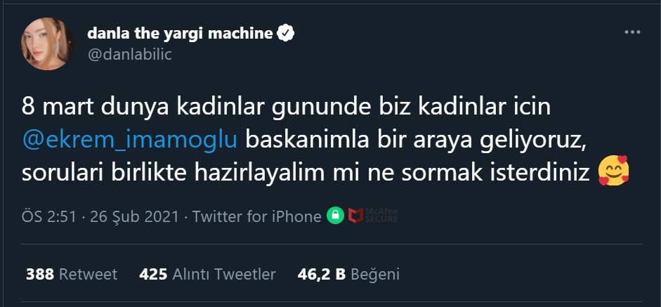Click the green lock icon
661x307 pixels.
click(335, 216)
